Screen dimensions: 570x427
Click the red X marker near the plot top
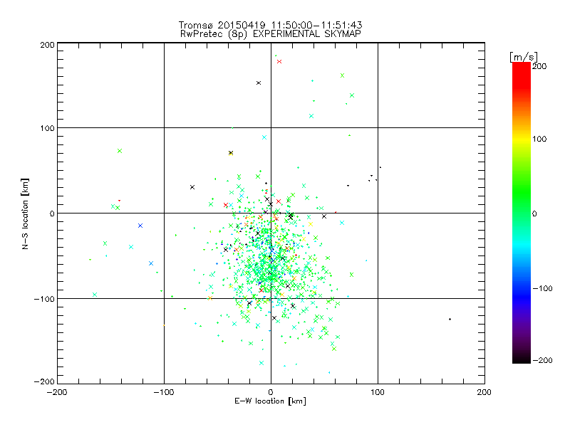coord(279,61)
